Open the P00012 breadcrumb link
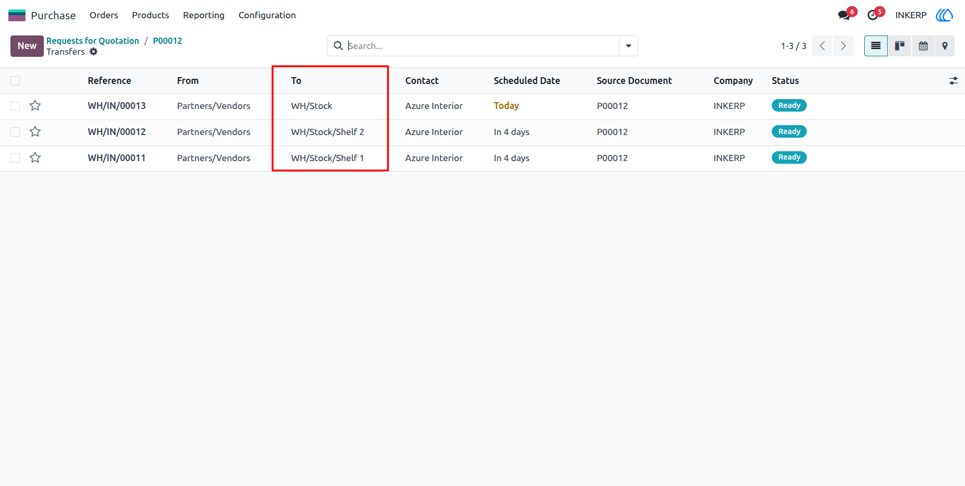The height and width of the screenshot is (486, 965). pos(168,41)
